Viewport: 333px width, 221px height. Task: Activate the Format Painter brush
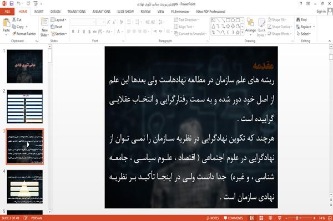click(24, 34)
